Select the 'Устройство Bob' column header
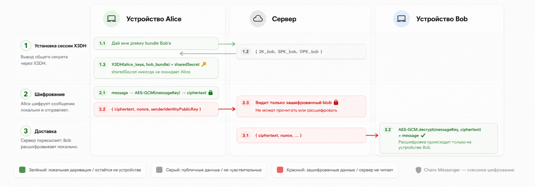The image size is (535, 187). click(x=442, y=19)
